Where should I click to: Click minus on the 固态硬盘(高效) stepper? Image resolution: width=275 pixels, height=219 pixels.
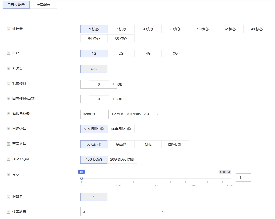coord(84,99)
